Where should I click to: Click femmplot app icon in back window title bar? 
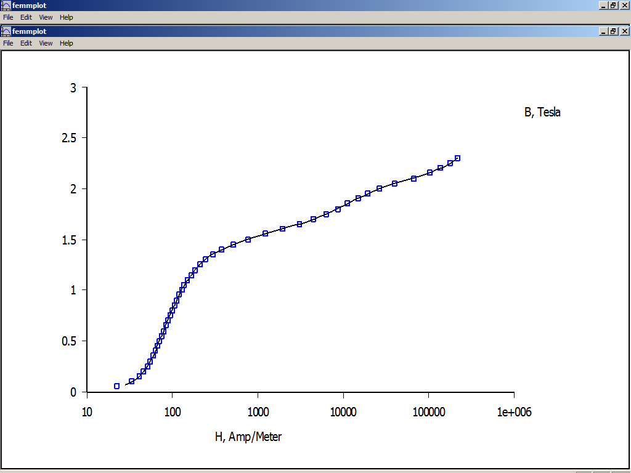coord(6,6)
